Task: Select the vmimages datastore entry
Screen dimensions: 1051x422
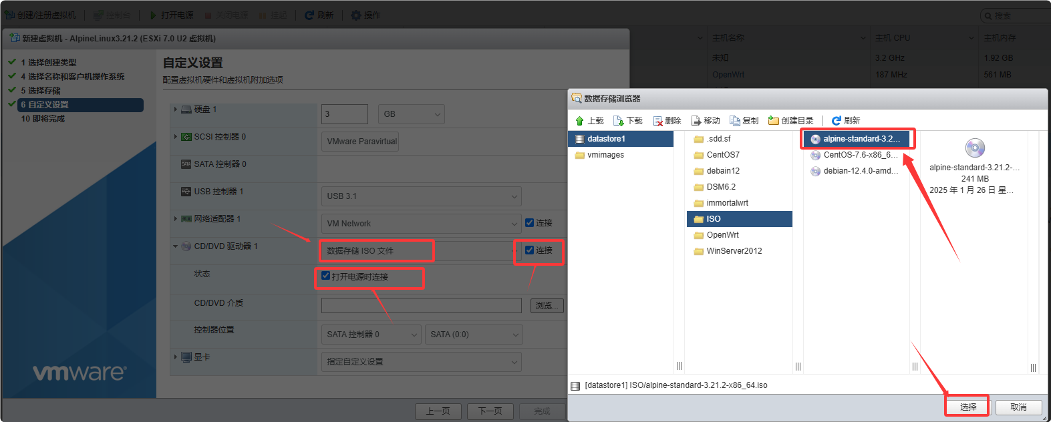Action: pos(605,155)
